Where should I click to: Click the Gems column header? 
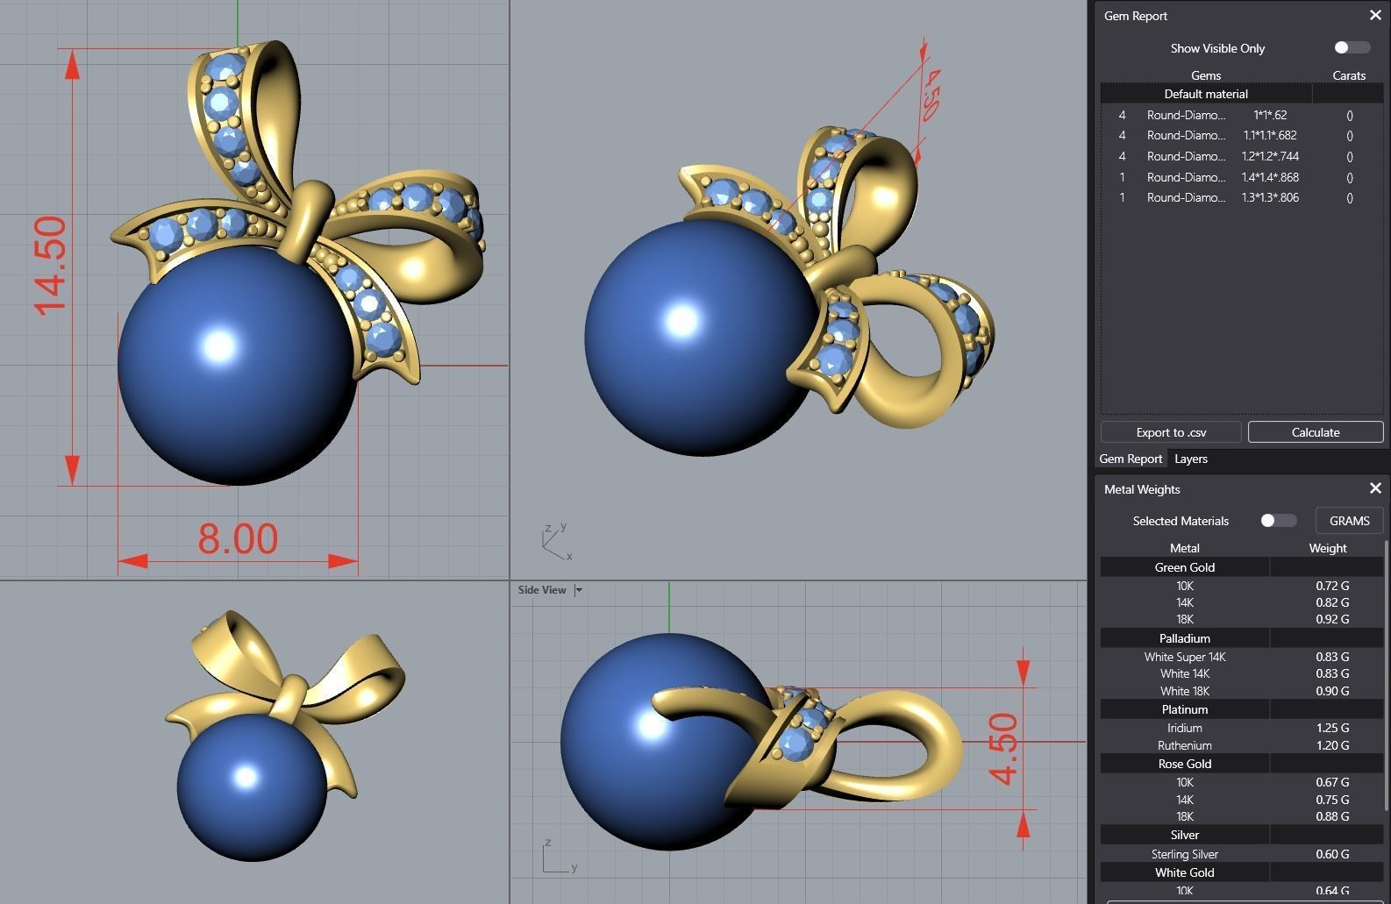click(1206, 75)
